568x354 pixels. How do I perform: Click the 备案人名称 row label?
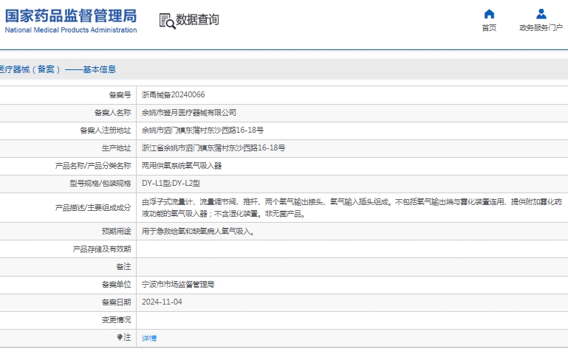tap(113, 113)
